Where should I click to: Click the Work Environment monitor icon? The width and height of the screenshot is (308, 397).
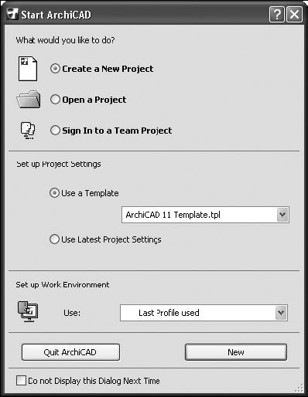(x=28, y=311)
